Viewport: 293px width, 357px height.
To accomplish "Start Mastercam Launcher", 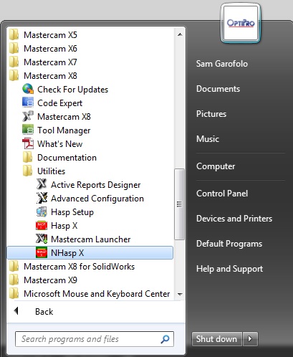I will pos(90,239).
